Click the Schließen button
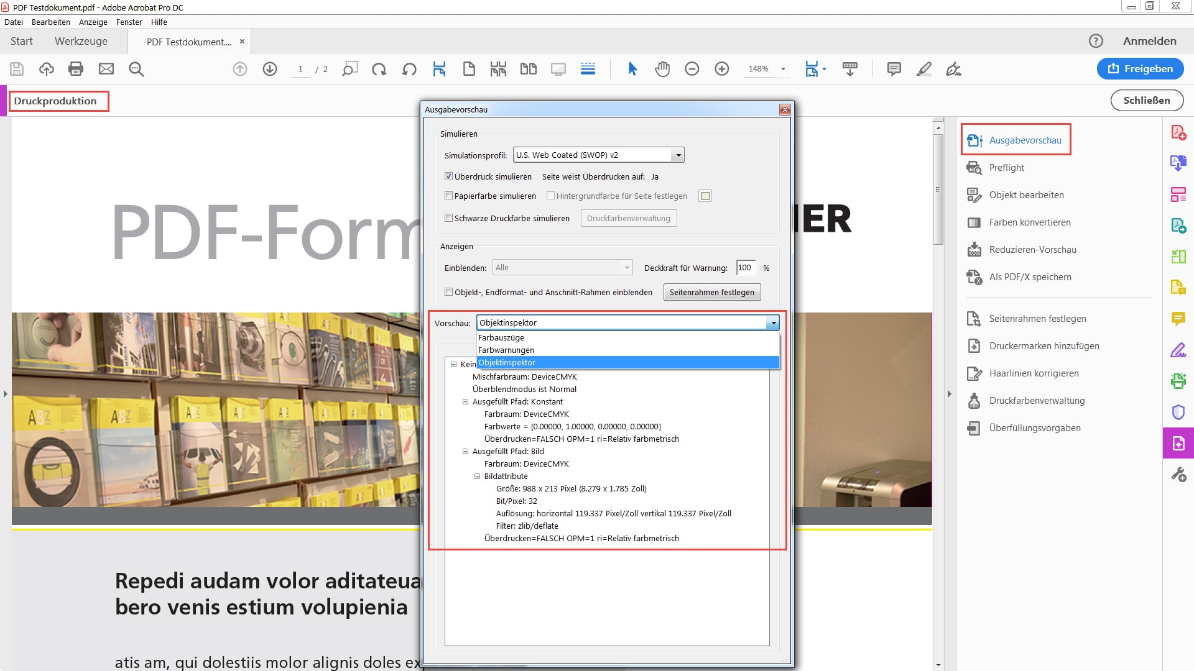Image resolution: width=1194 pixels, height=671 pixels. [1146, 100]
